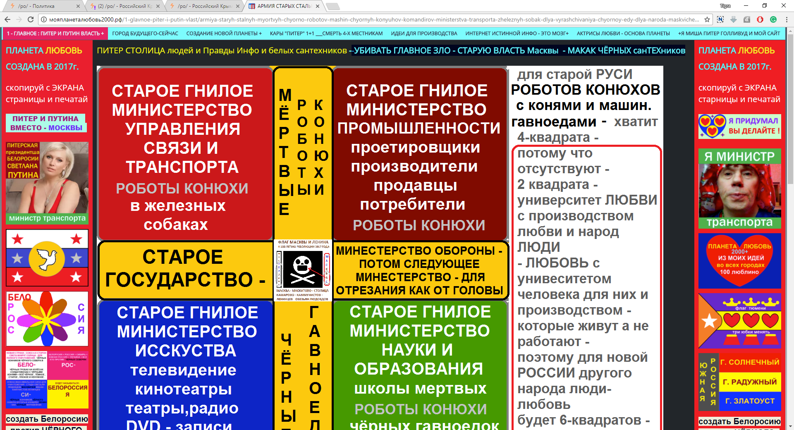The height and width of the screenshot is (430, 794).
Task: Close the '/po/ - Политика' tab
Action: [x=79, y=6]
